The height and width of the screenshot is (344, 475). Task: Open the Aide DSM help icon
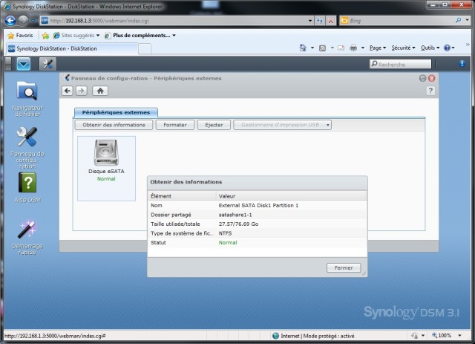coord(27,187)
